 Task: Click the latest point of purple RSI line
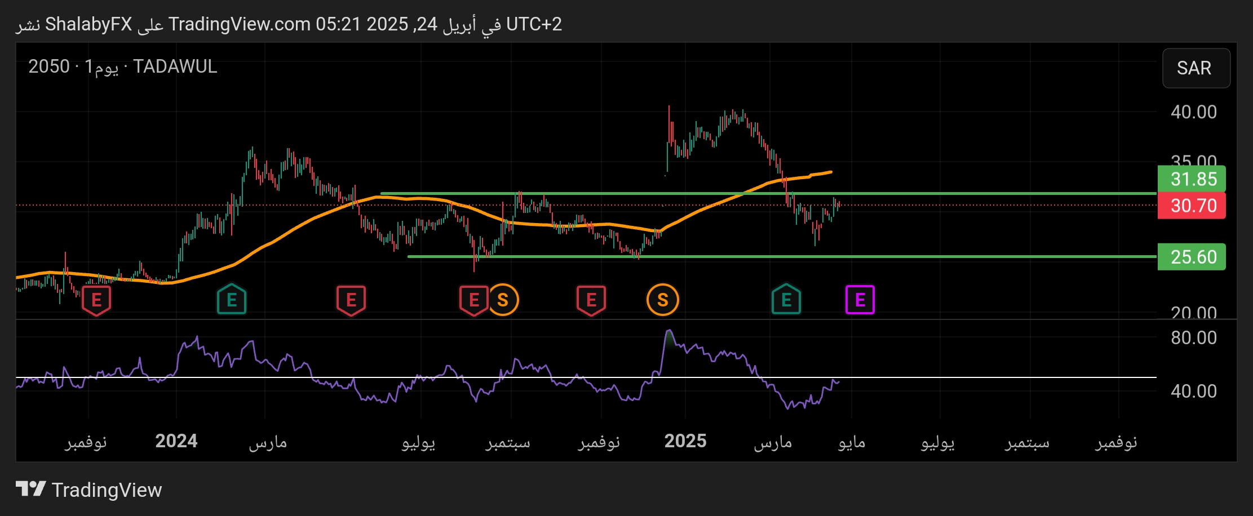click(x=839, y=382)
